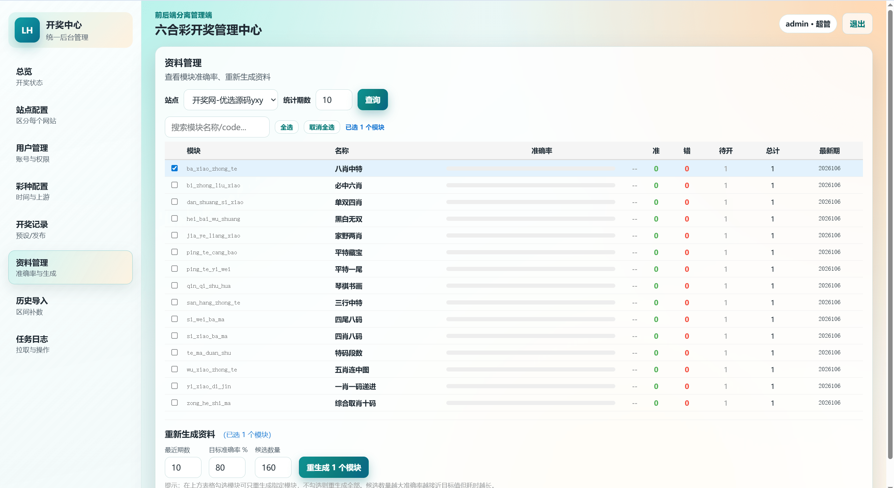Check the san_hang_zhong_te module checkbox

click(x=175, y=302)
